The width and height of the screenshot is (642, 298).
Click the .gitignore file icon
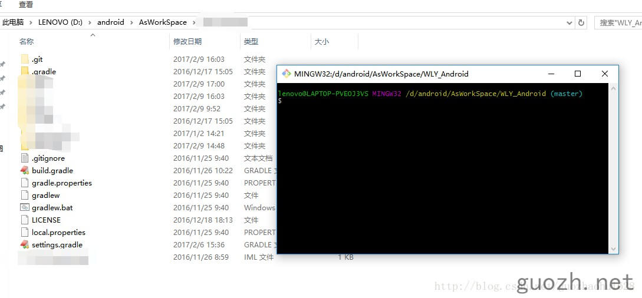point(25,158)
